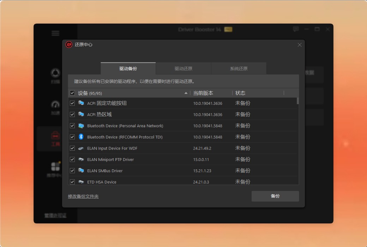Uncheck the ACPI 固定功能按钮 checkbox
Screen dimensions: 367x247
tap(72, 103)
